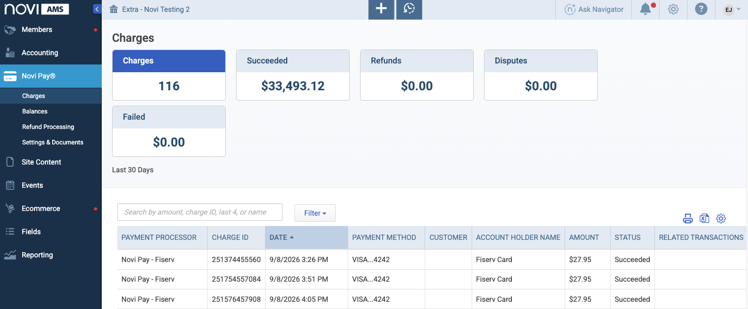The height and width of the screenshot is (309, 748).
Task: Select the Disputes summary card
Action: click(x=541, y=75)
